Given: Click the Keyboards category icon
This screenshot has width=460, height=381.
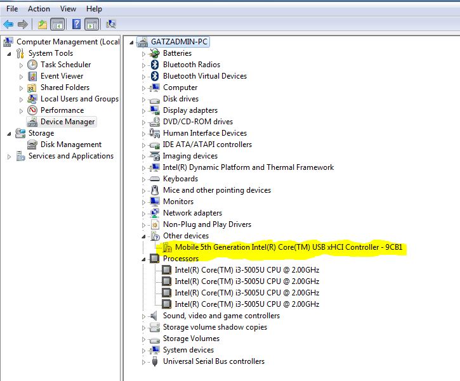Looking at the screenshot, I should [x=154, y=179].
